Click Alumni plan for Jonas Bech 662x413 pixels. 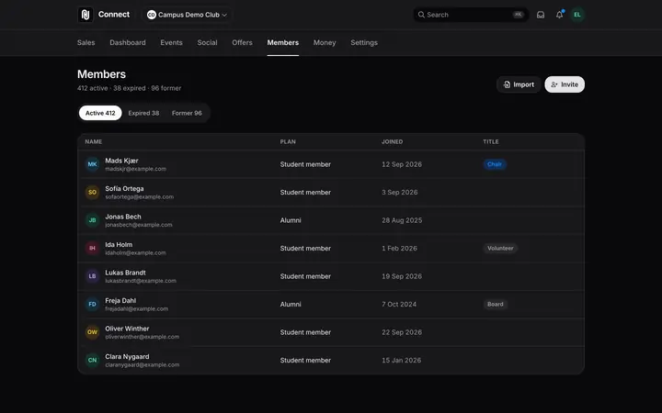pyautogui.click(x=291, y=220)
